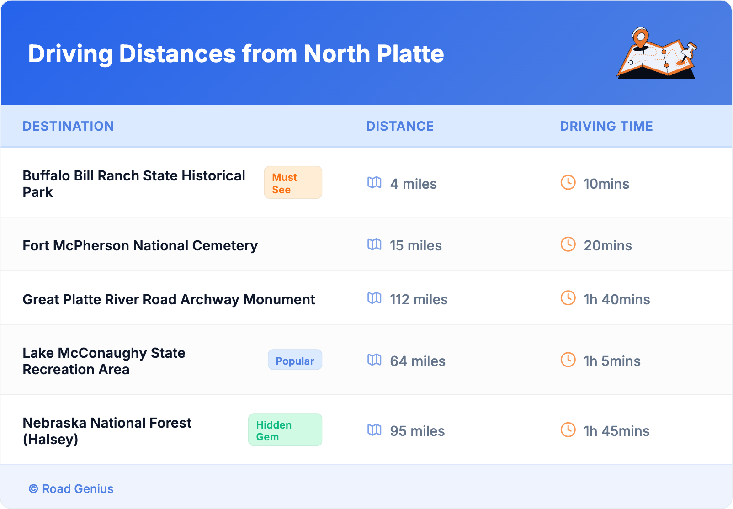Click the Hidden Gem badge

point(285,430)
